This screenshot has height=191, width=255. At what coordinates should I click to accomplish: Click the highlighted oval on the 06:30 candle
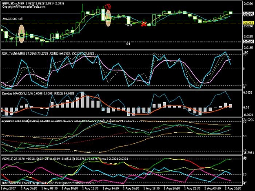[22, 34]
